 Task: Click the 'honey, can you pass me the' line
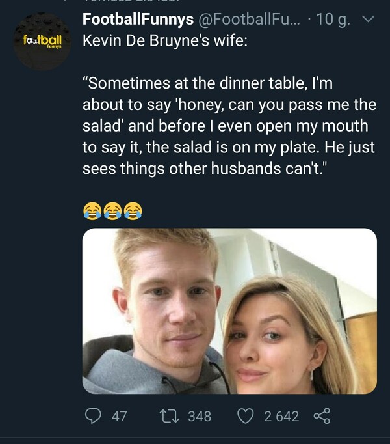click(x=229, y=105)
